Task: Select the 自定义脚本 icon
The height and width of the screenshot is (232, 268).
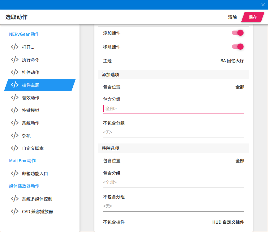Action: (x=15, y=148)
